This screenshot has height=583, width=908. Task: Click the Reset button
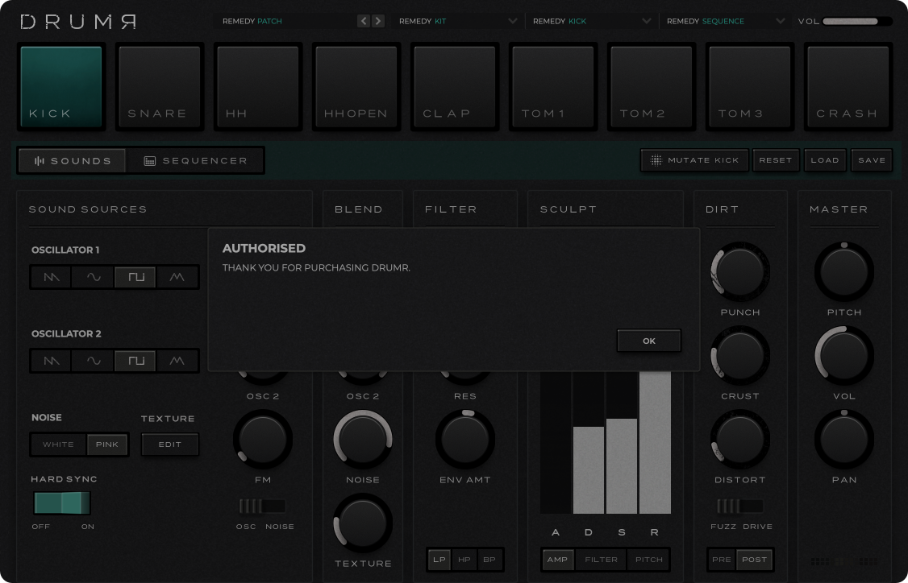776,160
